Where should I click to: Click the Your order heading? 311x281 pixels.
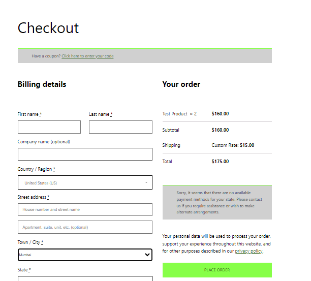tap(181, 84)
